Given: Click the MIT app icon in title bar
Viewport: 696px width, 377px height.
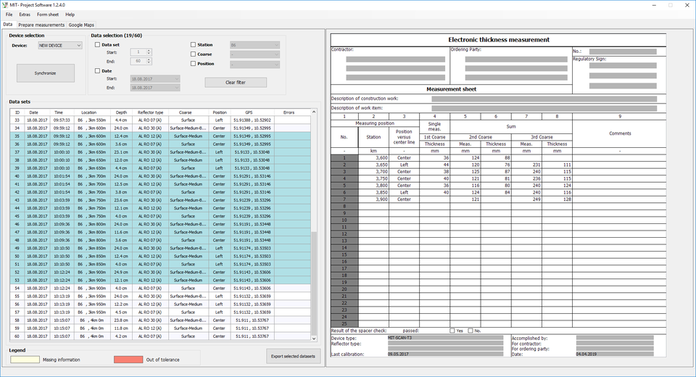Looking at the screenshot, I should coord(5,5).
